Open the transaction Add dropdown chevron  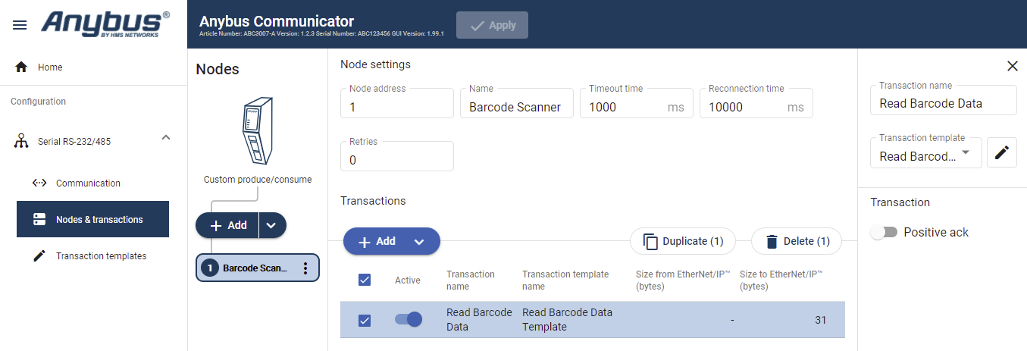pos(419,241)
